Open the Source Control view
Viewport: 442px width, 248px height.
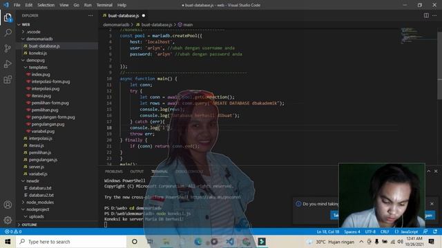pos(8,48)
